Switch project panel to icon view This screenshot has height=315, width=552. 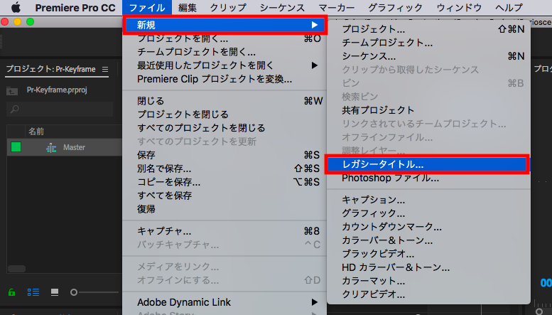55,292
